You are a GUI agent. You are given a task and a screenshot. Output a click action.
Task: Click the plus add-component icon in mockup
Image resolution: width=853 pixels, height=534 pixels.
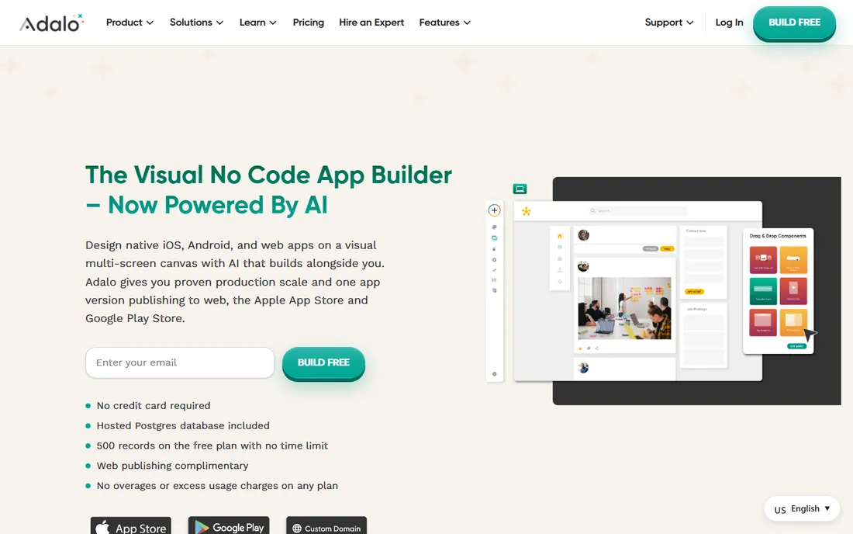click(x=494, y=210)
